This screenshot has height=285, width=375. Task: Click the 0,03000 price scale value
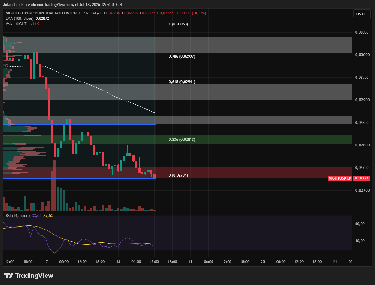[362, 55]
